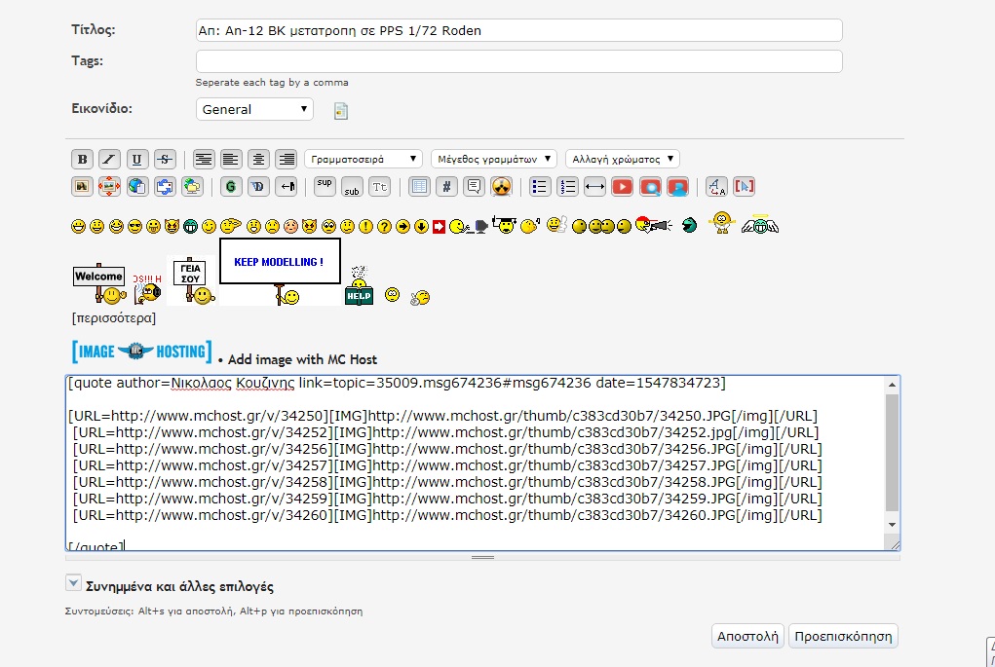
Task: Insert the megaphone smiley
Action: 653,225
